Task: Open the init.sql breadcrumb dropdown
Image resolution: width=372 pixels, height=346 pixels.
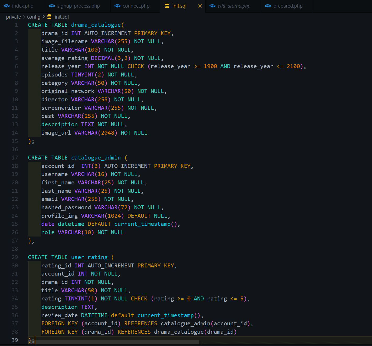Action: [62, 17]
